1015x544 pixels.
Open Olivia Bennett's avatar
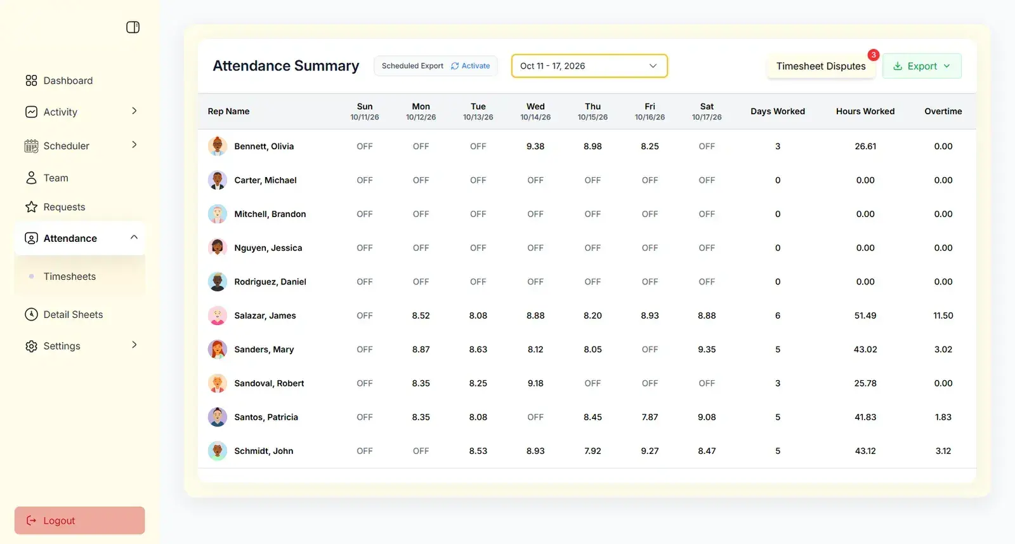pyautogui.click(x=218, y=146)
